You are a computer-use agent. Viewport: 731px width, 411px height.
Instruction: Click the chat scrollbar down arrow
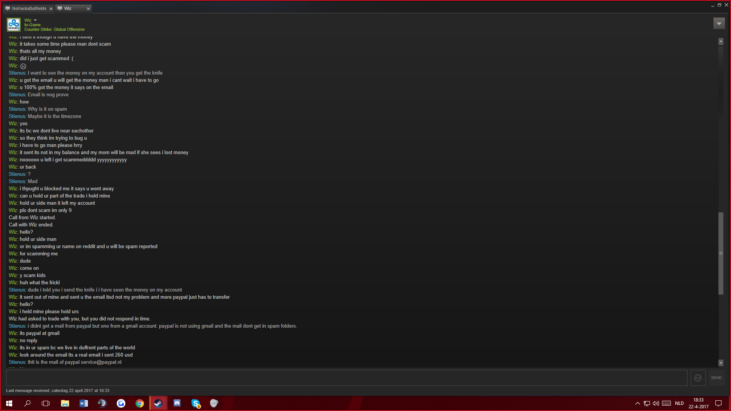721,363
